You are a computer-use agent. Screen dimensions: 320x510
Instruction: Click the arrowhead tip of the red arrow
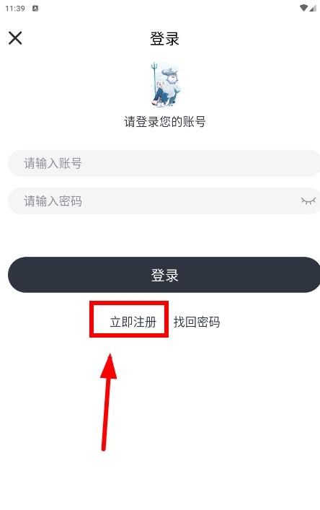[x=110, y=356]
